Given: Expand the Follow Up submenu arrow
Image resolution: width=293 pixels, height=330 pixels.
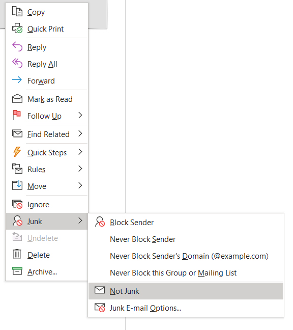Looking at the screenshot, I should (80, 115).
